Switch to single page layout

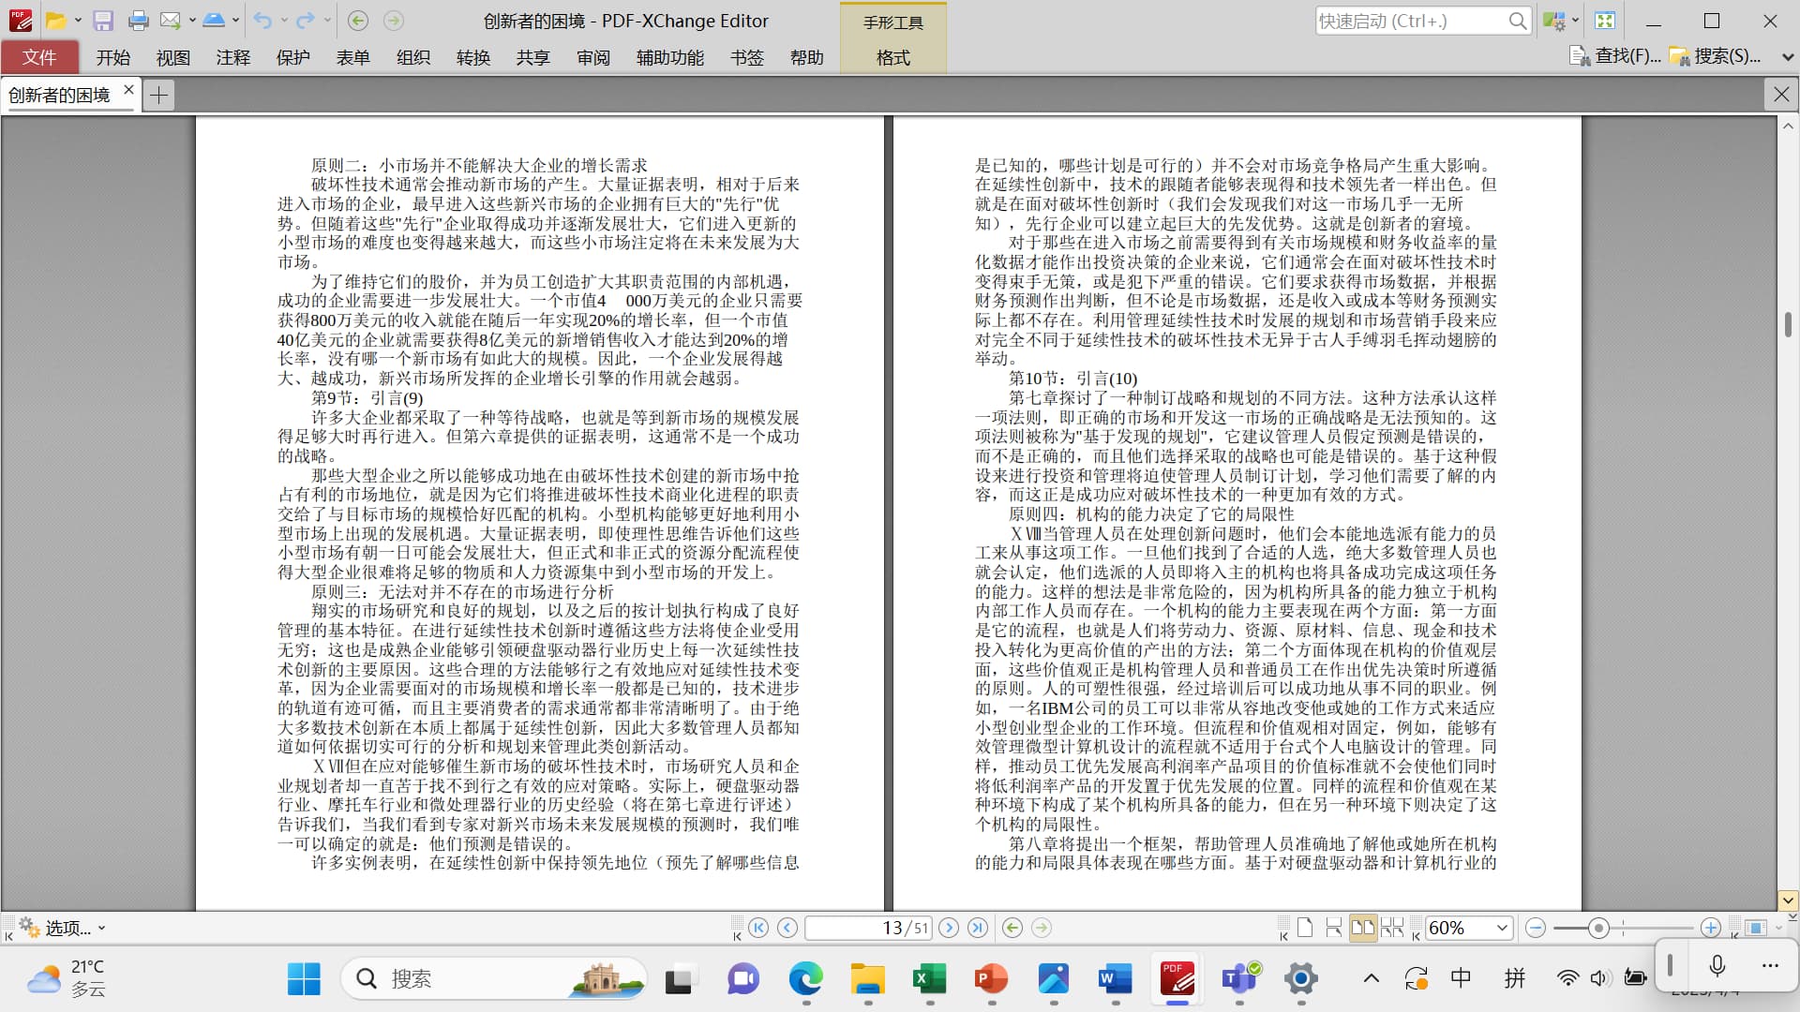pyautogui.click(x=1305, y=928)
